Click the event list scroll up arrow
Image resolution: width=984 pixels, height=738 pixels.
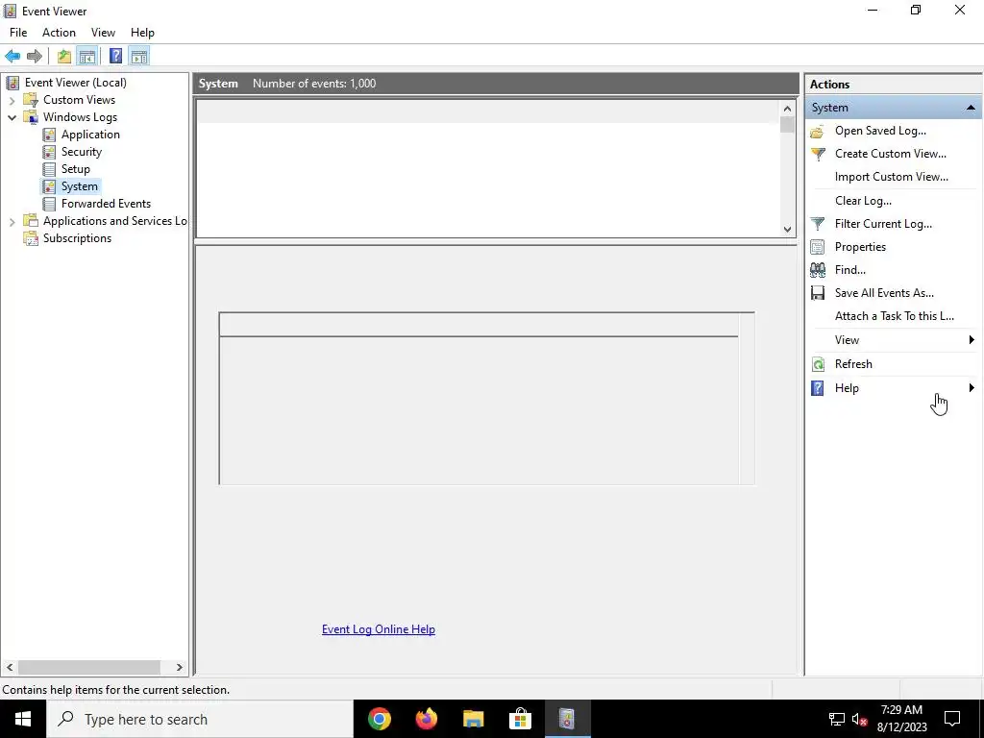(x=788, y=109)
